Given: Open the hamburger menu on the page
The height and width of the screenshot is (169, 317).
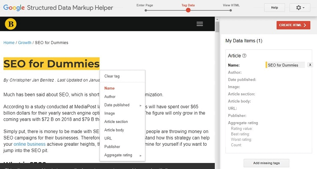Looking at the screenshot, I should click(x=200, y=24).
